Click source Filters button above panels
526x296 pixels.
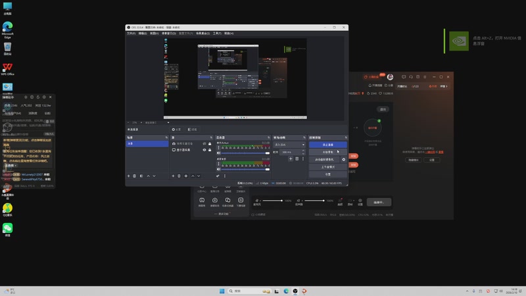pos(192,130)
